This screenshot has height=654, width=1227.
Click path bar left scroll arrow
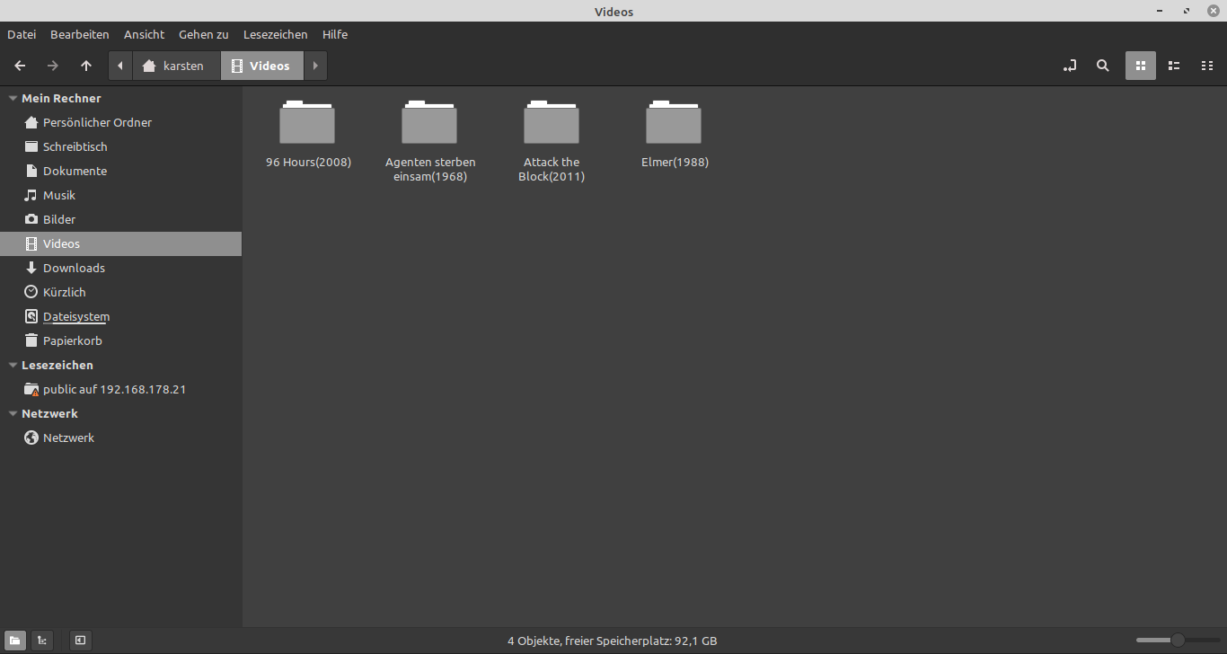click(x=120, y=66)
